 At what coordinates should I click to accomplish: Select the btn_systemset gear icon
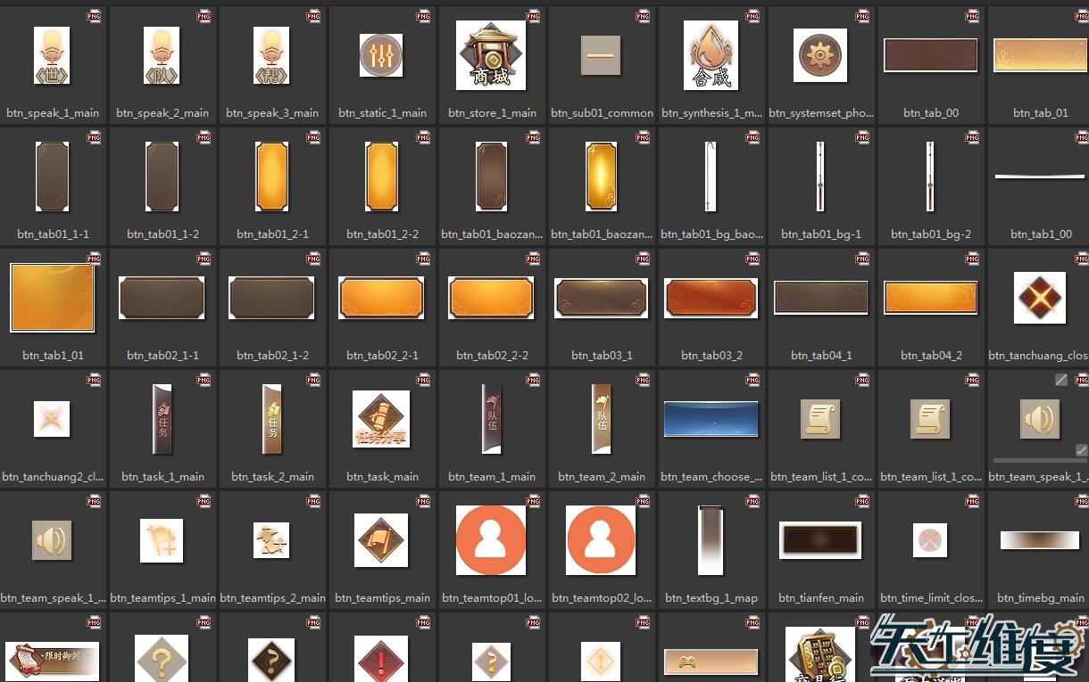(820, 55)
